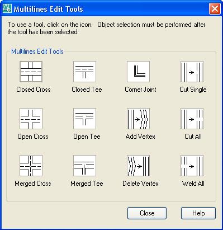Click the Delete Vertex tool icon
This screenshot has width=223, height=230.
click(x=138, y=166)
